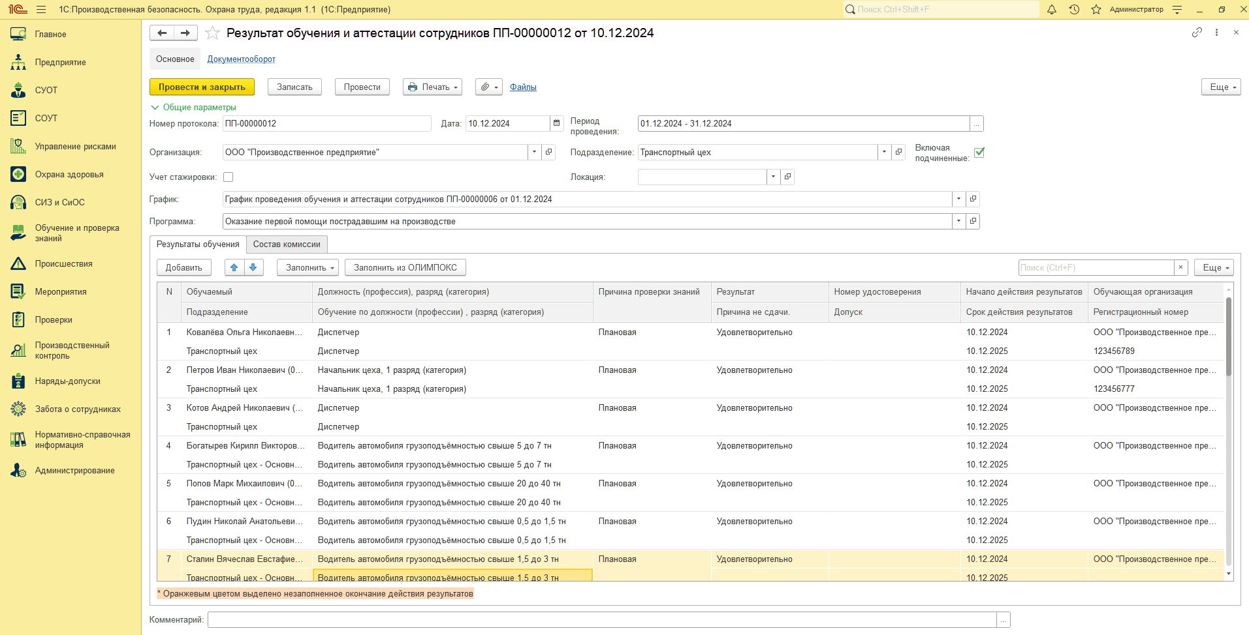Image resolution: width=1249 pixels, height=635 pixels.
Task: Open the paperclip attachments dropdown
Action: point(489,87)
